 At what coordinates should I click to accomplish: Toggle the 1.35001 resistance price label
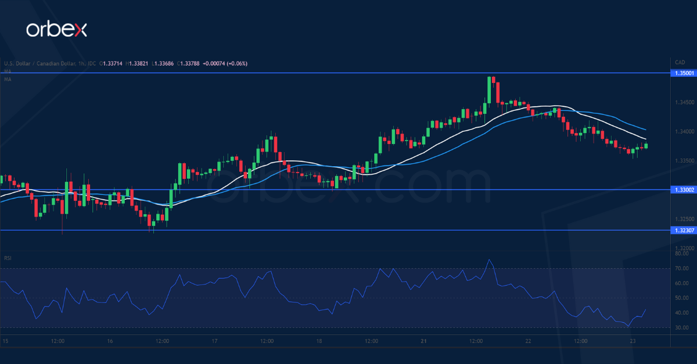[x=683, y=73]
